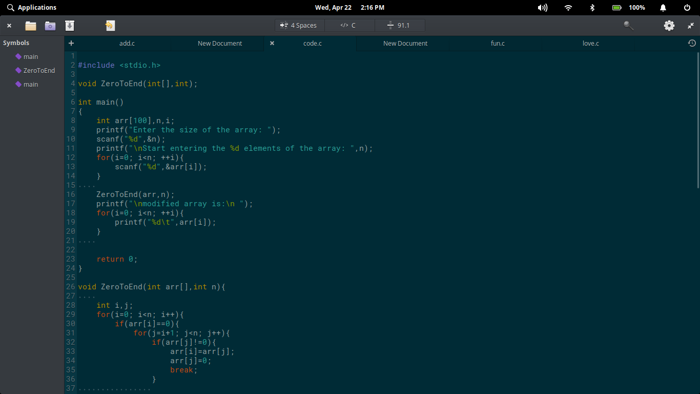Click the line "break;"

[x=184, y=370]
